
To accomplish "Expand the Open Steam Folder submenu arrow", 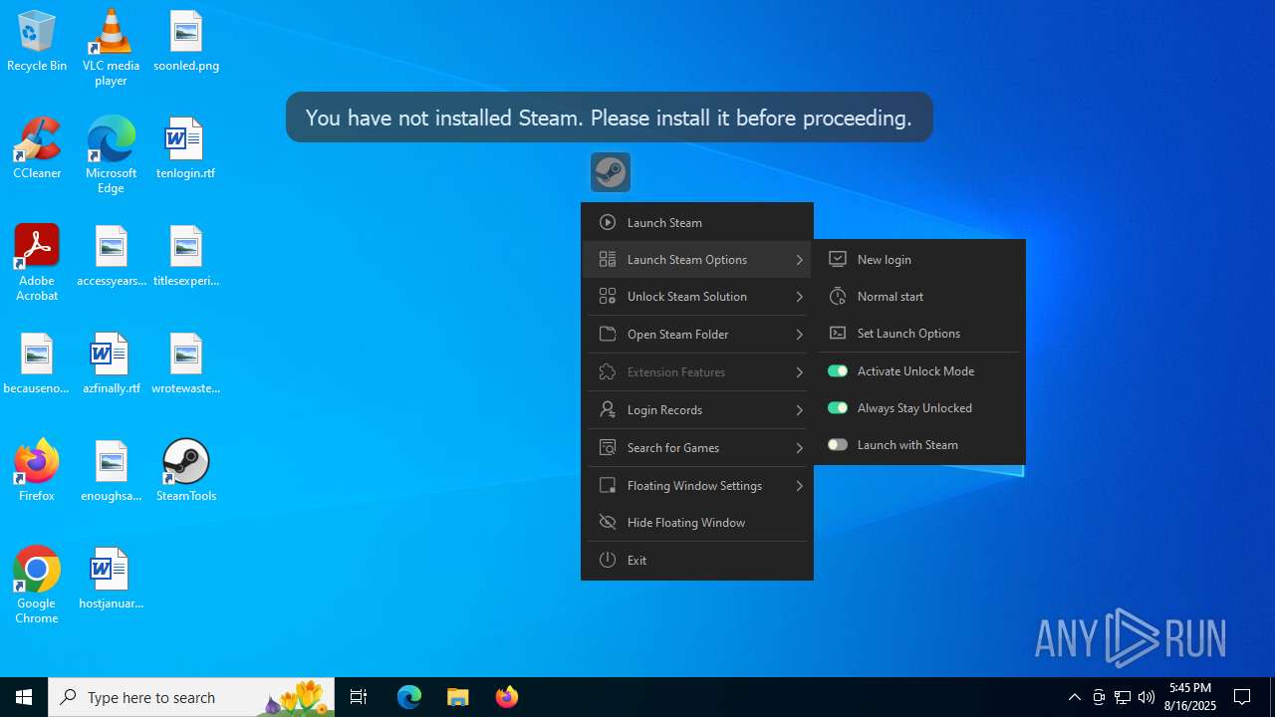I will tap(799, 335).
